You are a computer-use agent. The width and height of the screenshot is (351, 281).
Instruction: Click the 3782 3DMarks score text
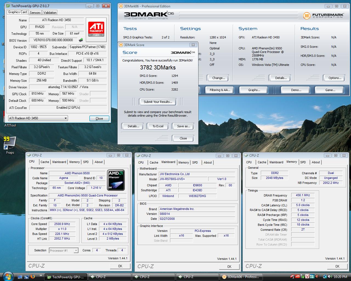(x=158, y=68)
